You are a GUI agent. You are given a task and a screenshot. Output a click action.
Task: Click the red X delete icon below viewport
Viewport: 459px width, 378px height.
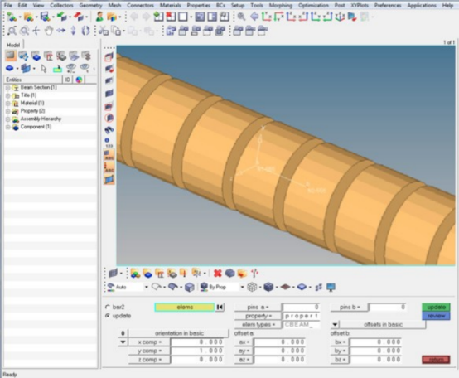[x=218, y=274]
